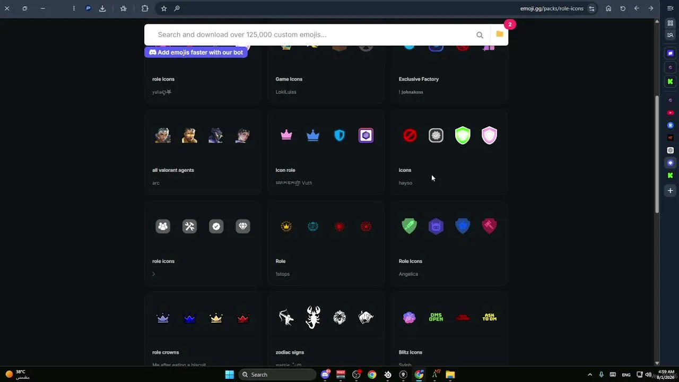Click the scorpion emoji in zodiac signs pack
Image resolution: width=679 pixels, height=382 pixels.
coord(313,317)
